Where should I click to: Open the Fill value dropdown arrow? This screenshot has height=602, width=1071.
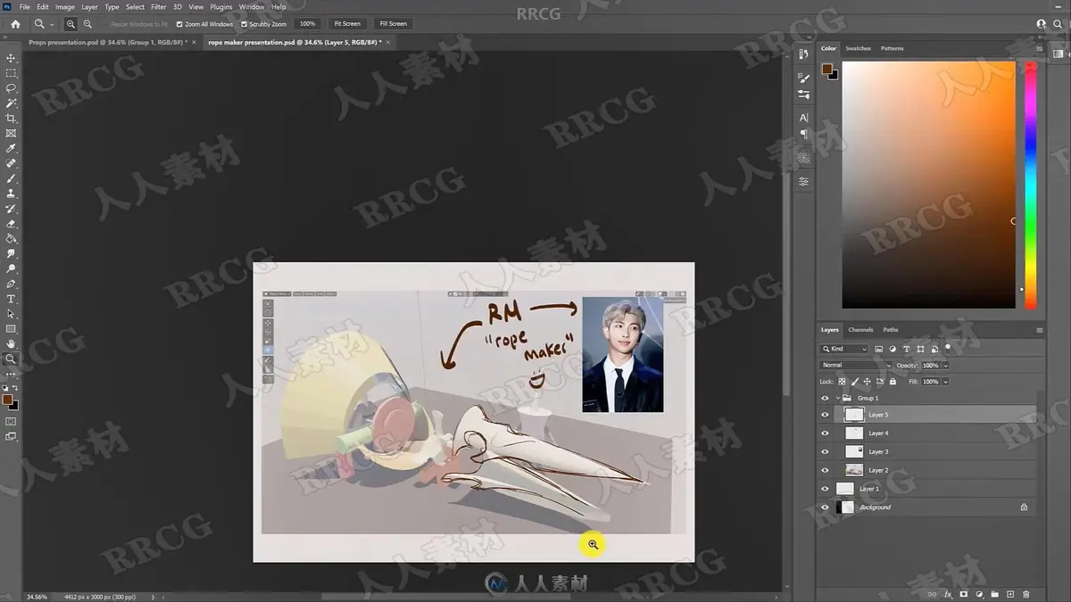945,382
